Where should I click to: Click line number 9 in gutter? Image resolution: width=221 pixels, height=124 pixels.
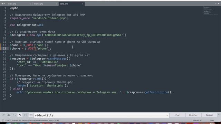tap(5, 35)
